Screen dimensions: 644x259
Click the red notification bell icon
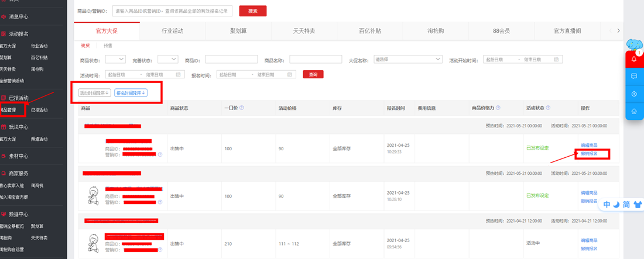(634, 59)
